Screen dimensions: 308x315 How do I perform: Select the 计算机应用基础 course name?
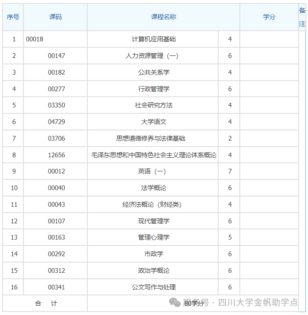tap(154, 39)
